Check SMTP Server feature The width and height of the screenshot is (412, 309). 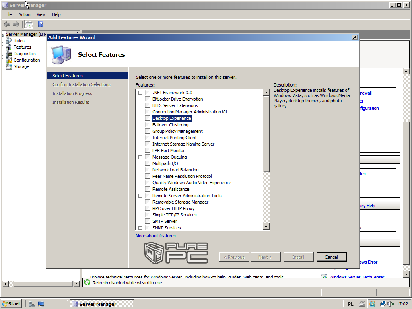click(x=148, y=221)
